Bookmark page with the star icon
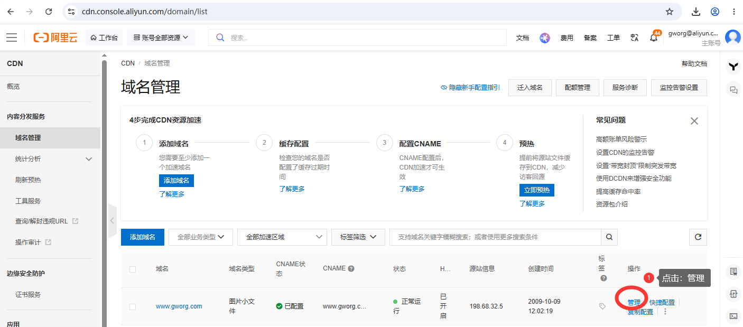 tap(670, 12)
